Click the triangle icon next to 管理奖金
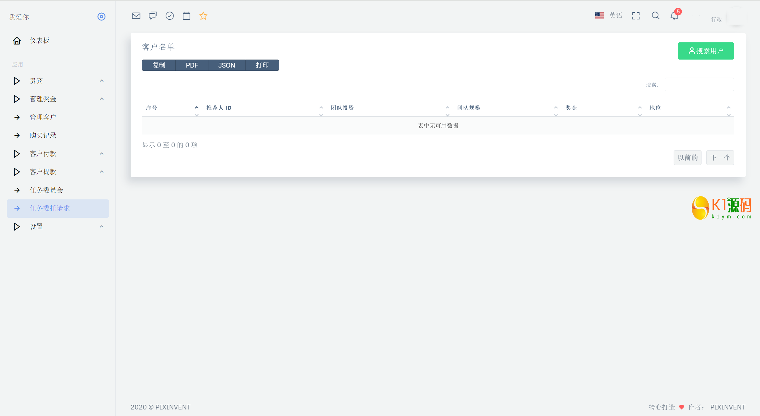The width and height of the screenshot is (760, 416). point(17,99)
